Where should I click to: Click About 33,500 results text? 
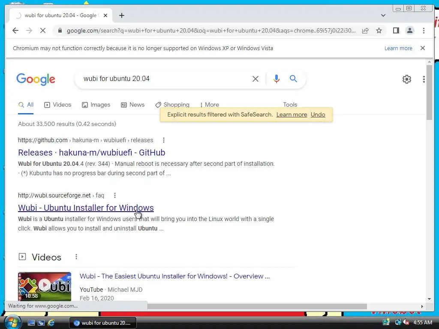pos(67,124)
